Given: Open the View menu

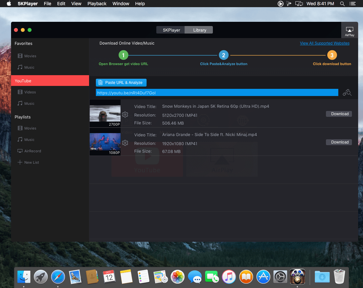Looking at the screenshot, I should [x=76, y=4].
